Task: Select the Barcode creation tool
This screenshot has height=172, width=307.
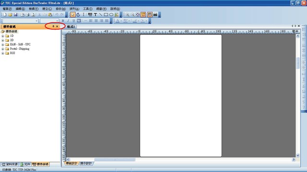Action: click(x=90, y=15)
